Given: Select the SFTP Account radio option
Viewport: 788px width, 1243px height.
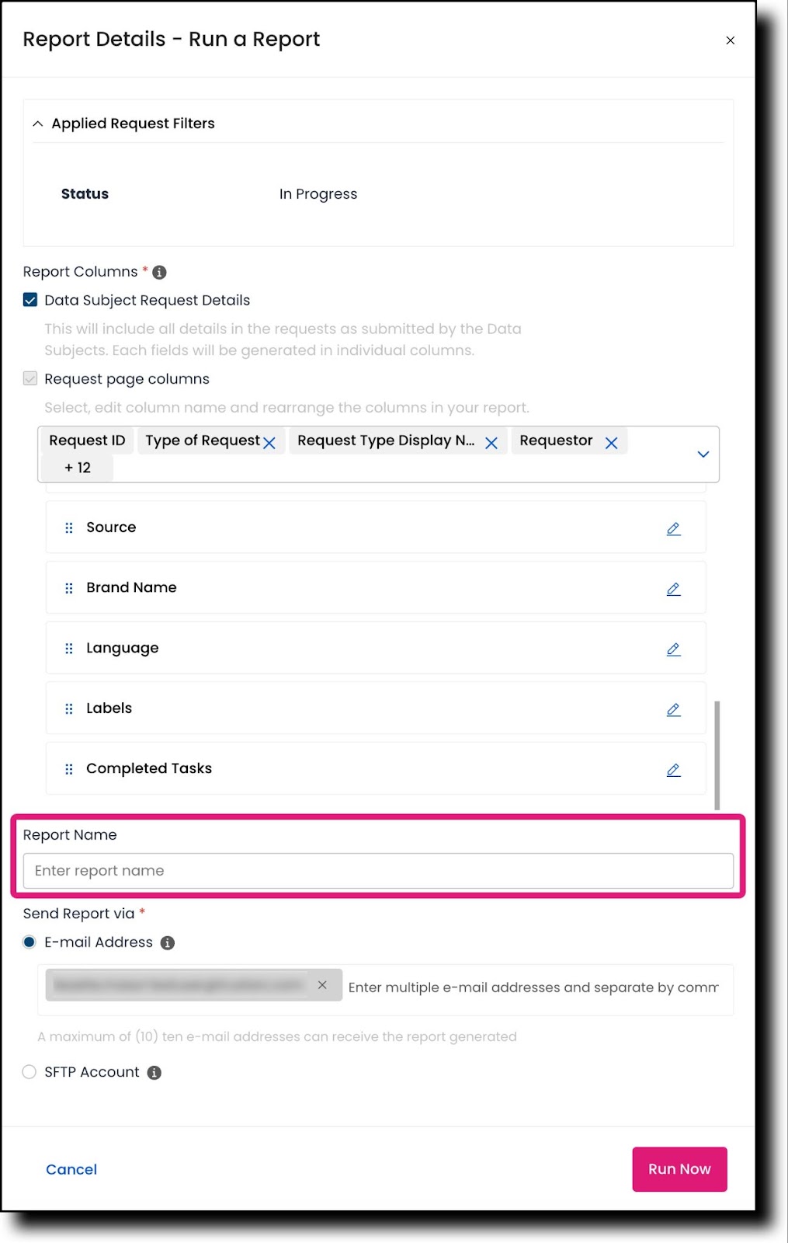Looking at the screenshot, I should pos(30,1072).
